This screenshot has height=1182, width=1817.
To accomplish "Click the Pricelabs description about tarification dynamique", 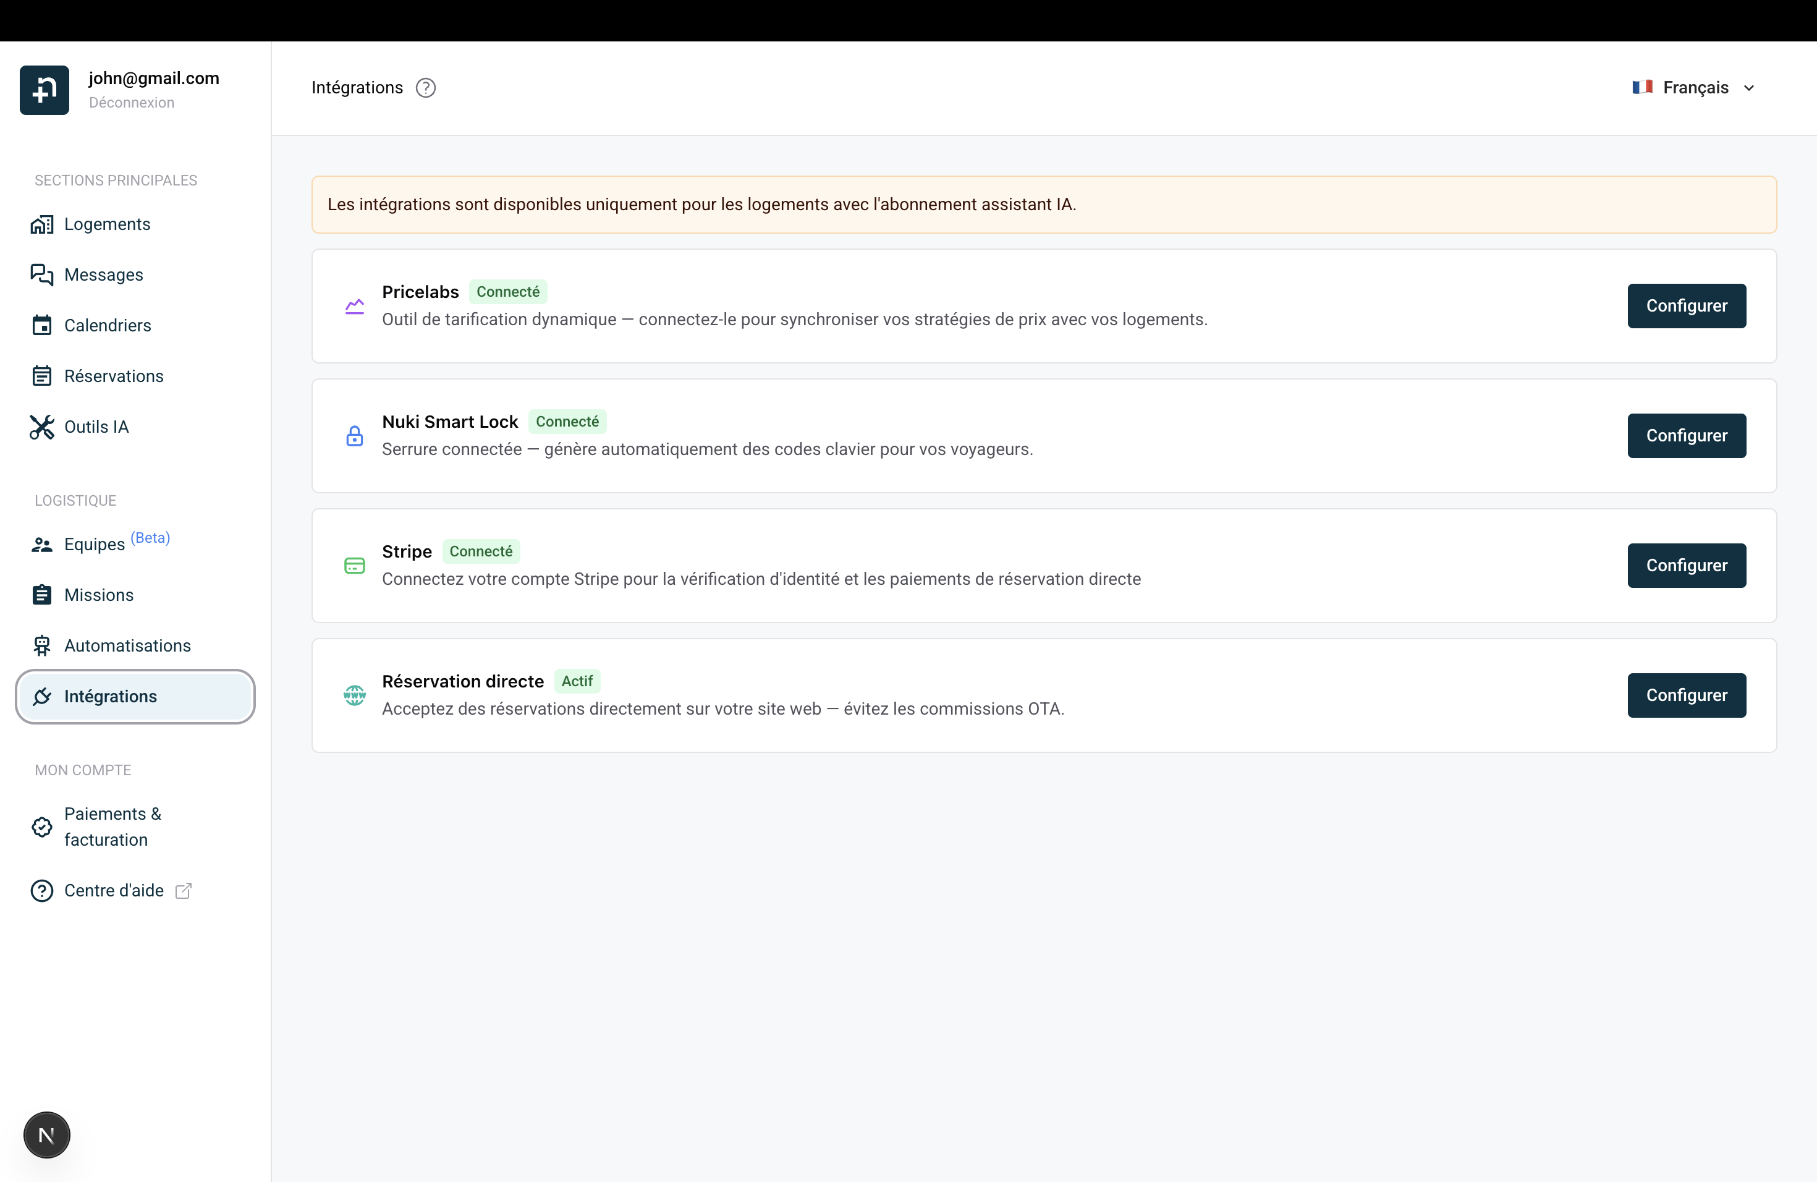I will 795,319.
